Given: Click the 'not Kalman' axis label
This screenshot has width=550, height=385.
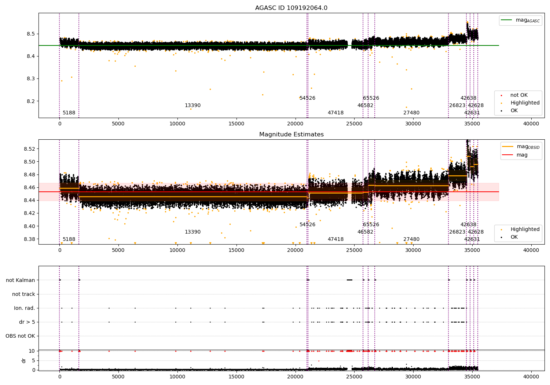Looking at the screenshot, I should 21,280.
